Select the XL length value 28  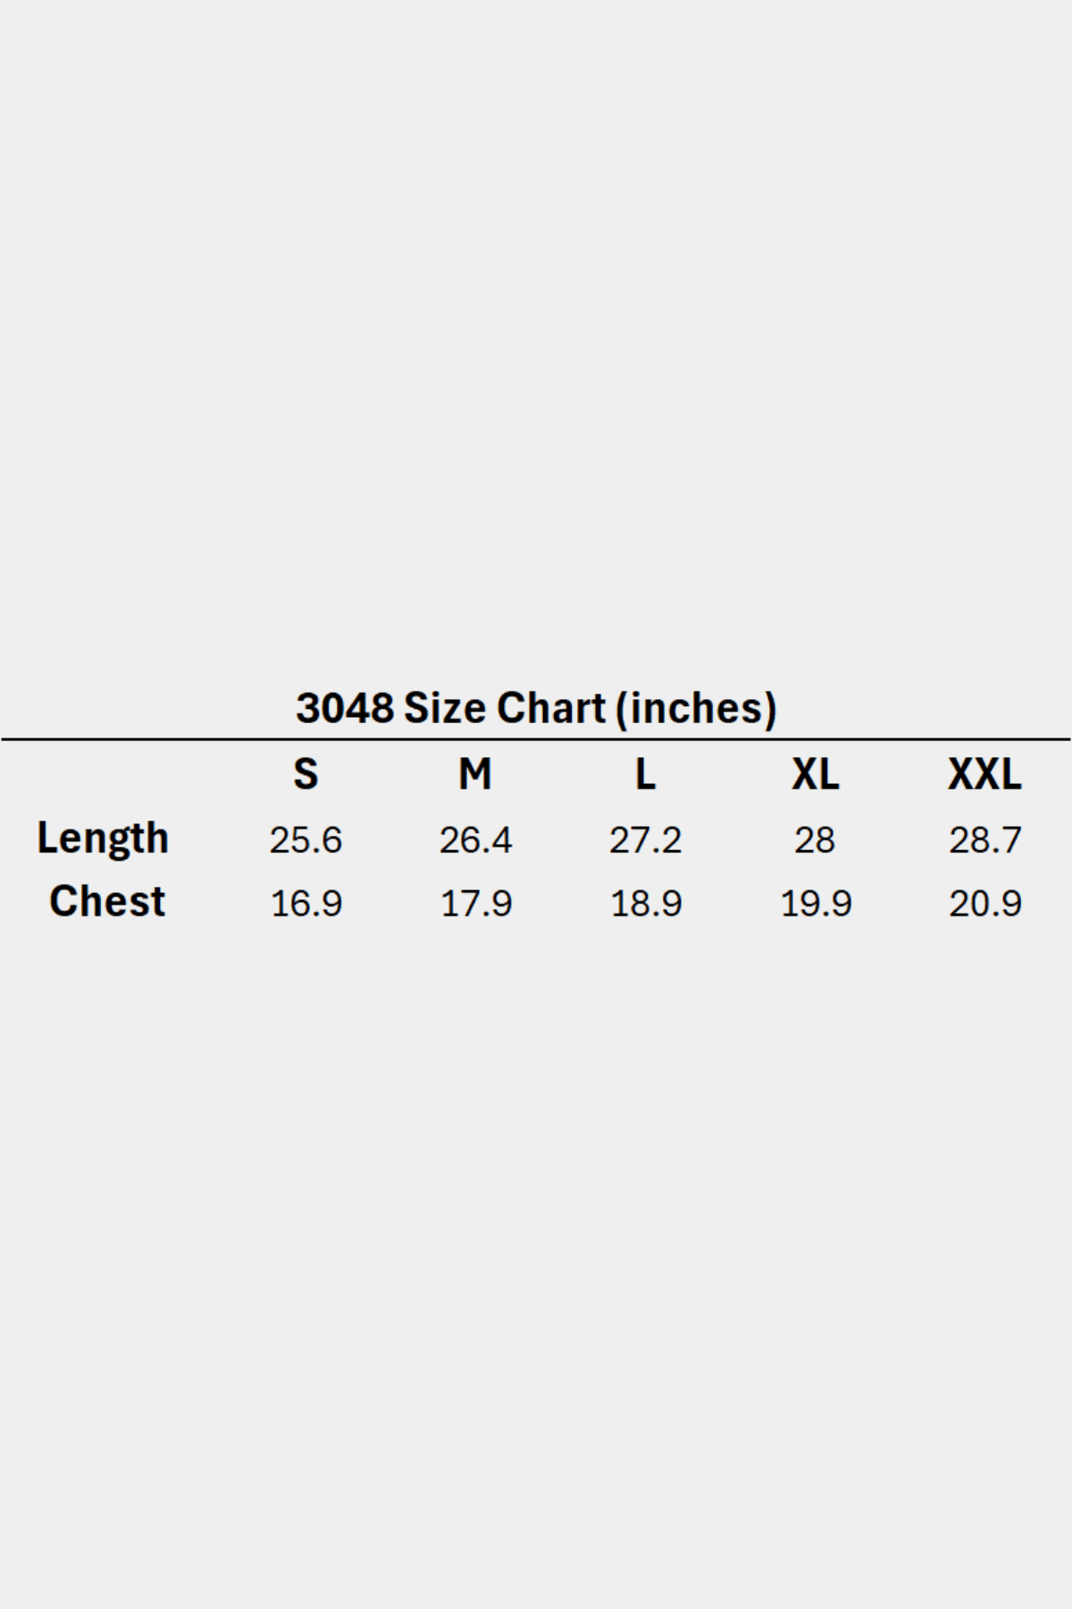pyautogui.click(x=815, y=840)
